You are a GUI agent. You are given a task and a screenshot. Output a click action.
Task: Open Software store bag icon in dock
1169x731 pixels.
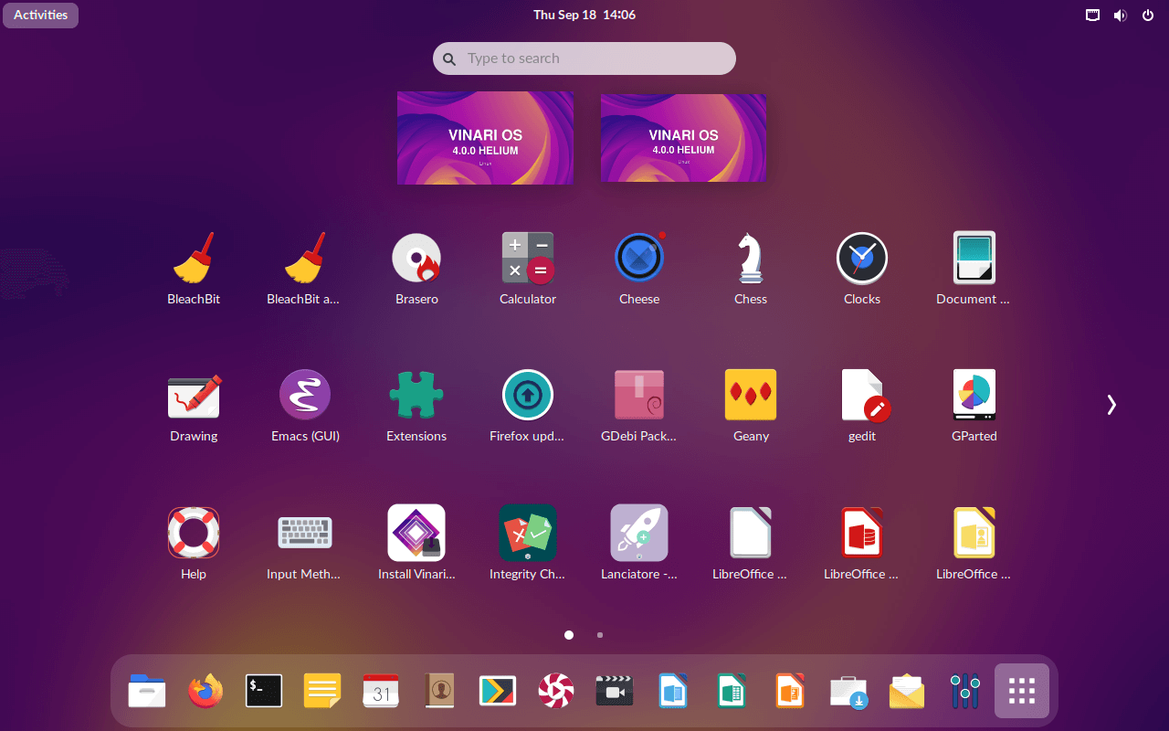point(848,691)
